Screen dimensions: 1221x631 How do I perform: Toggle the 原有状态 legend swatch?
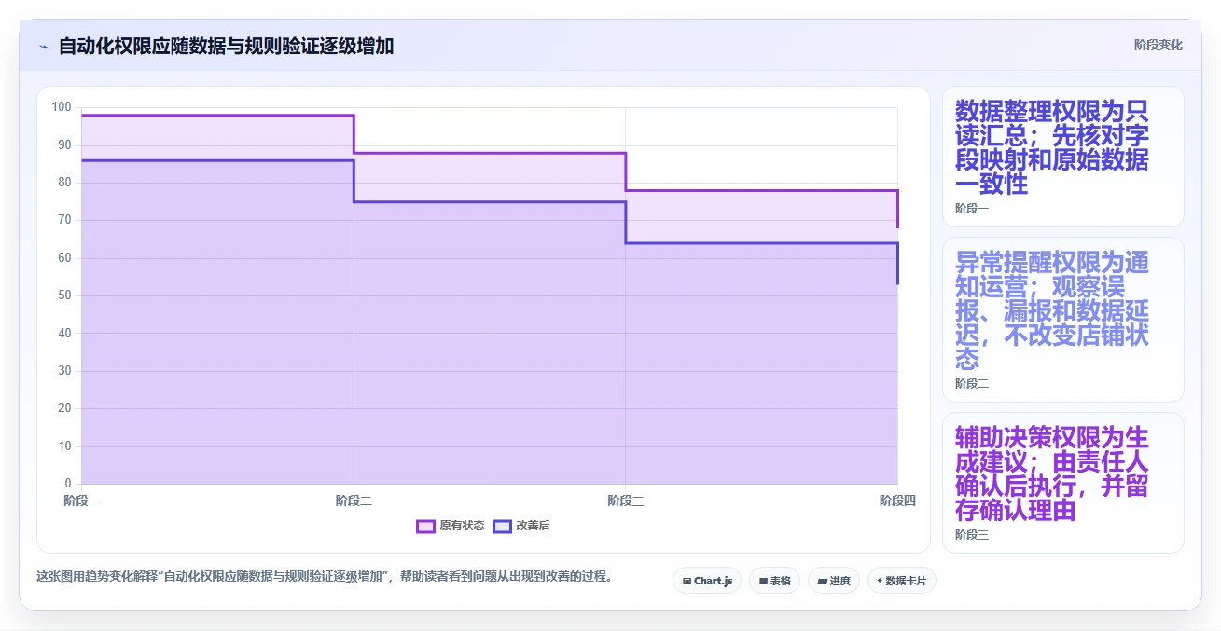pos(425,526)
